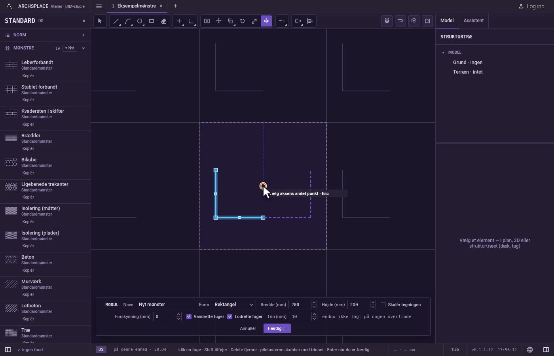Select the arrow pointer tool
The height and width of the screenshot is (356, 554).
100,21
